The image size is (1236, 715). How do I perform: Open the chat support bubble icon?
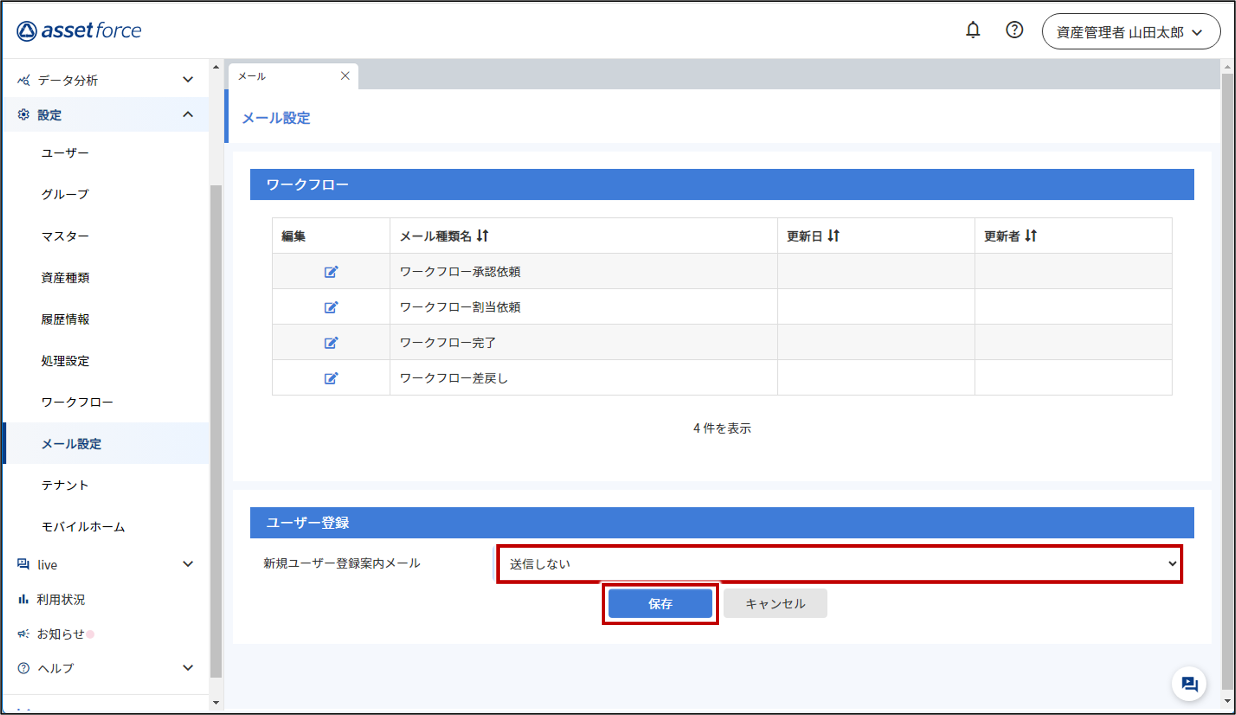[x=1189, y=684]
